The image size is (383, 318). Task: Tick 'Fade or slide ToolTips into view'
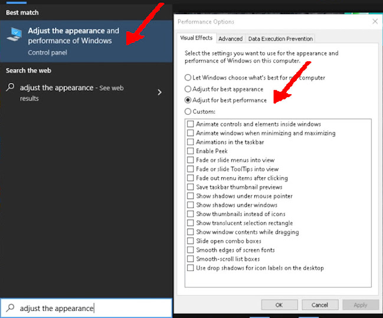tap(190, 169)
